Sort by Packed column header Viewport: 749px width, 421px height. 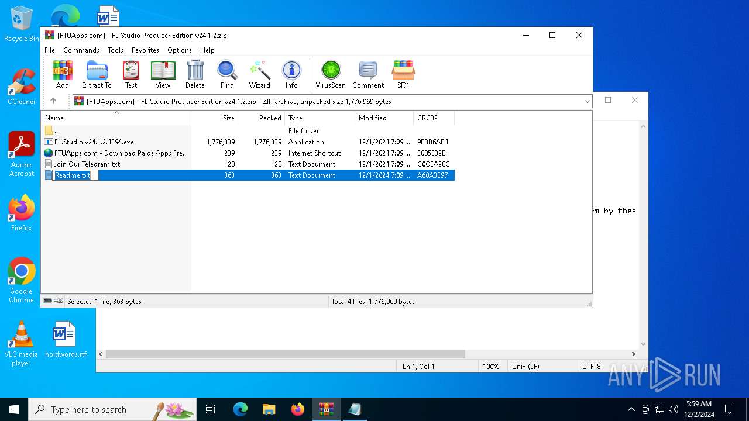pos(261,118)
